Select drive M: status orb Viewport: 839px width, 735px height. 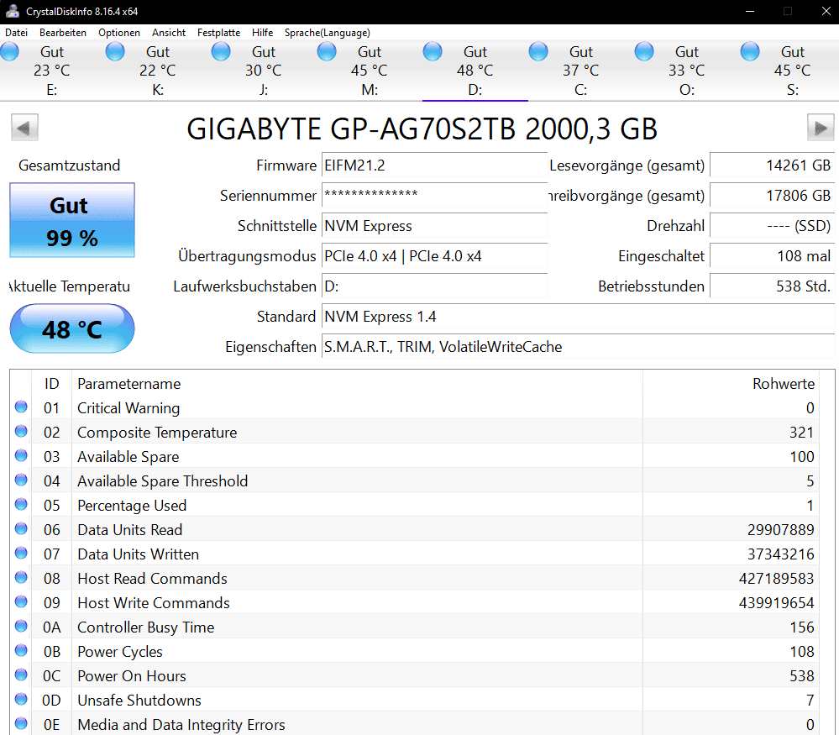(x=327, y=52)
